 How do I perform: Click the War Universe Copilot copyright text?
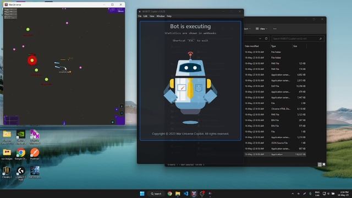(x=190, y=134)
